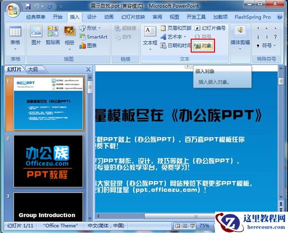
Task: Click the 中文(简体，中国) language indicator
Action: point(106,226)
